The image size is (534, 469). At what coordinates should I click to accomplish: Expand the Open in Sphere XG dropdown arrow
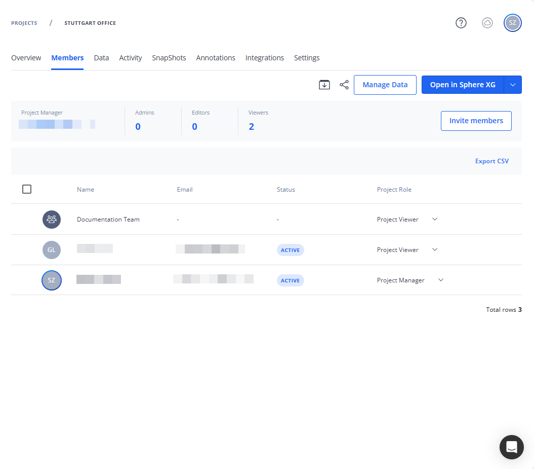click(513, 85)
